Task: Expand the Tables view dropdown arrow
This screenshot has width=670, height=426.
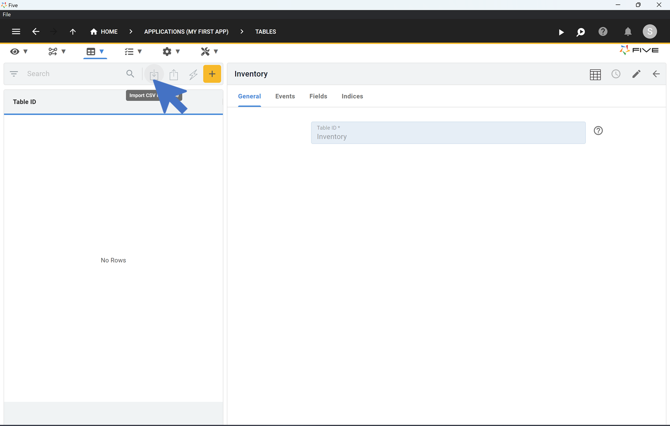Action: pos(102,51)
